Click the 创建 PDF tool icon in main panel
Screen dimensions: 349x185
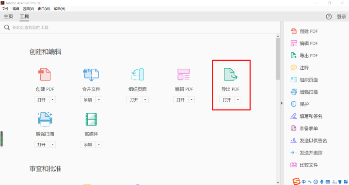point(45,74)
